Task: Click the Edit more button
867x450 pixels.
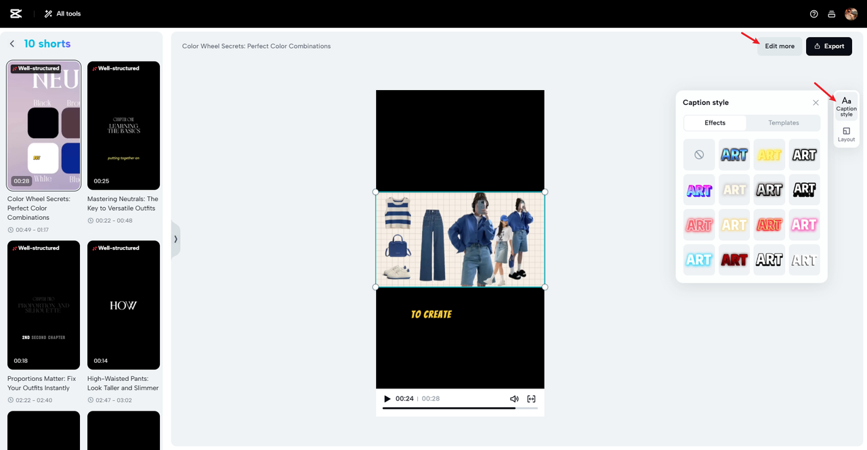Action: coord(780,46)
